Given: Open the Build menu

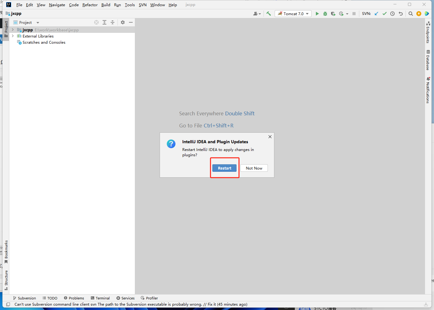Looking at the screenshot, I should [x=106, y=5].
